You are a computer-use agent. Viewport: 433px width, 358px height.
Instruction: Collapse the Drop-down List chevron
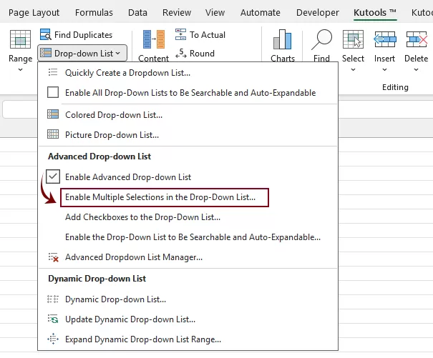[118, 53]
